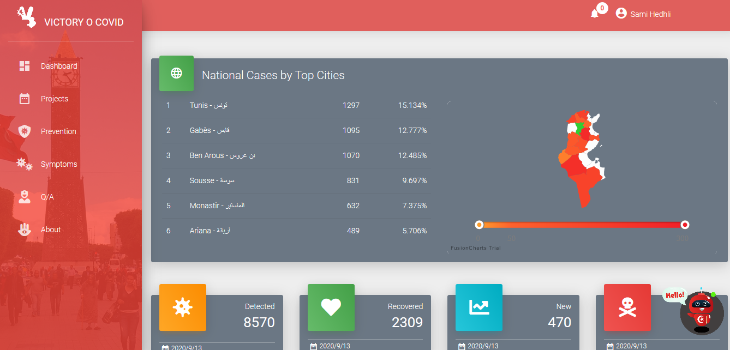Open the notifications bell icon

click(x=595, y=14)
